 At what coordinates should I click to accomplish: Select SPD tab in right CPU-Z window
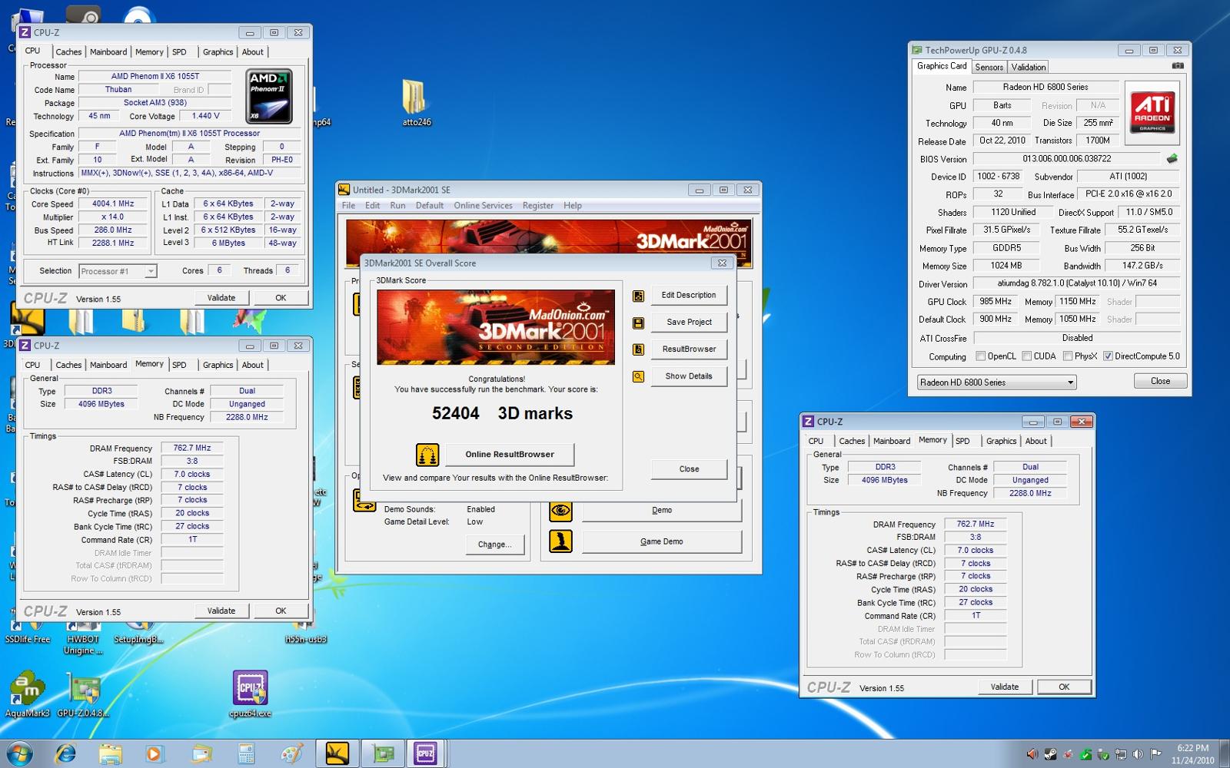coord(962,442)
